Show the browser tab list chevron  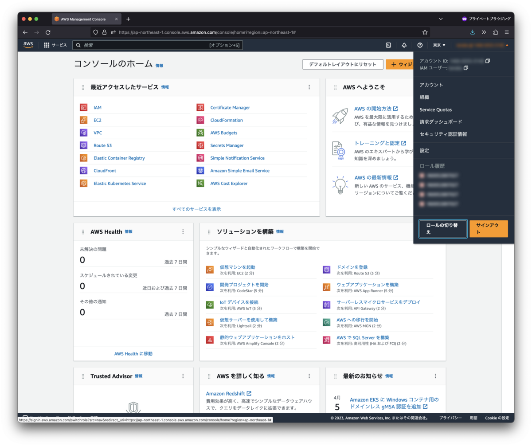tap(441, 19)
